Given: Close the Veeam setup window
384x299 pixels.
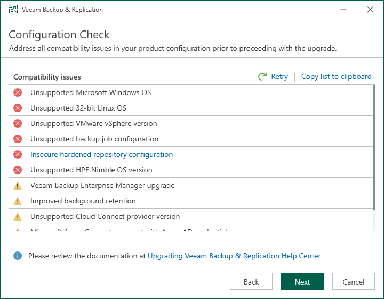Looking at the screenshot, I should 370,10.
